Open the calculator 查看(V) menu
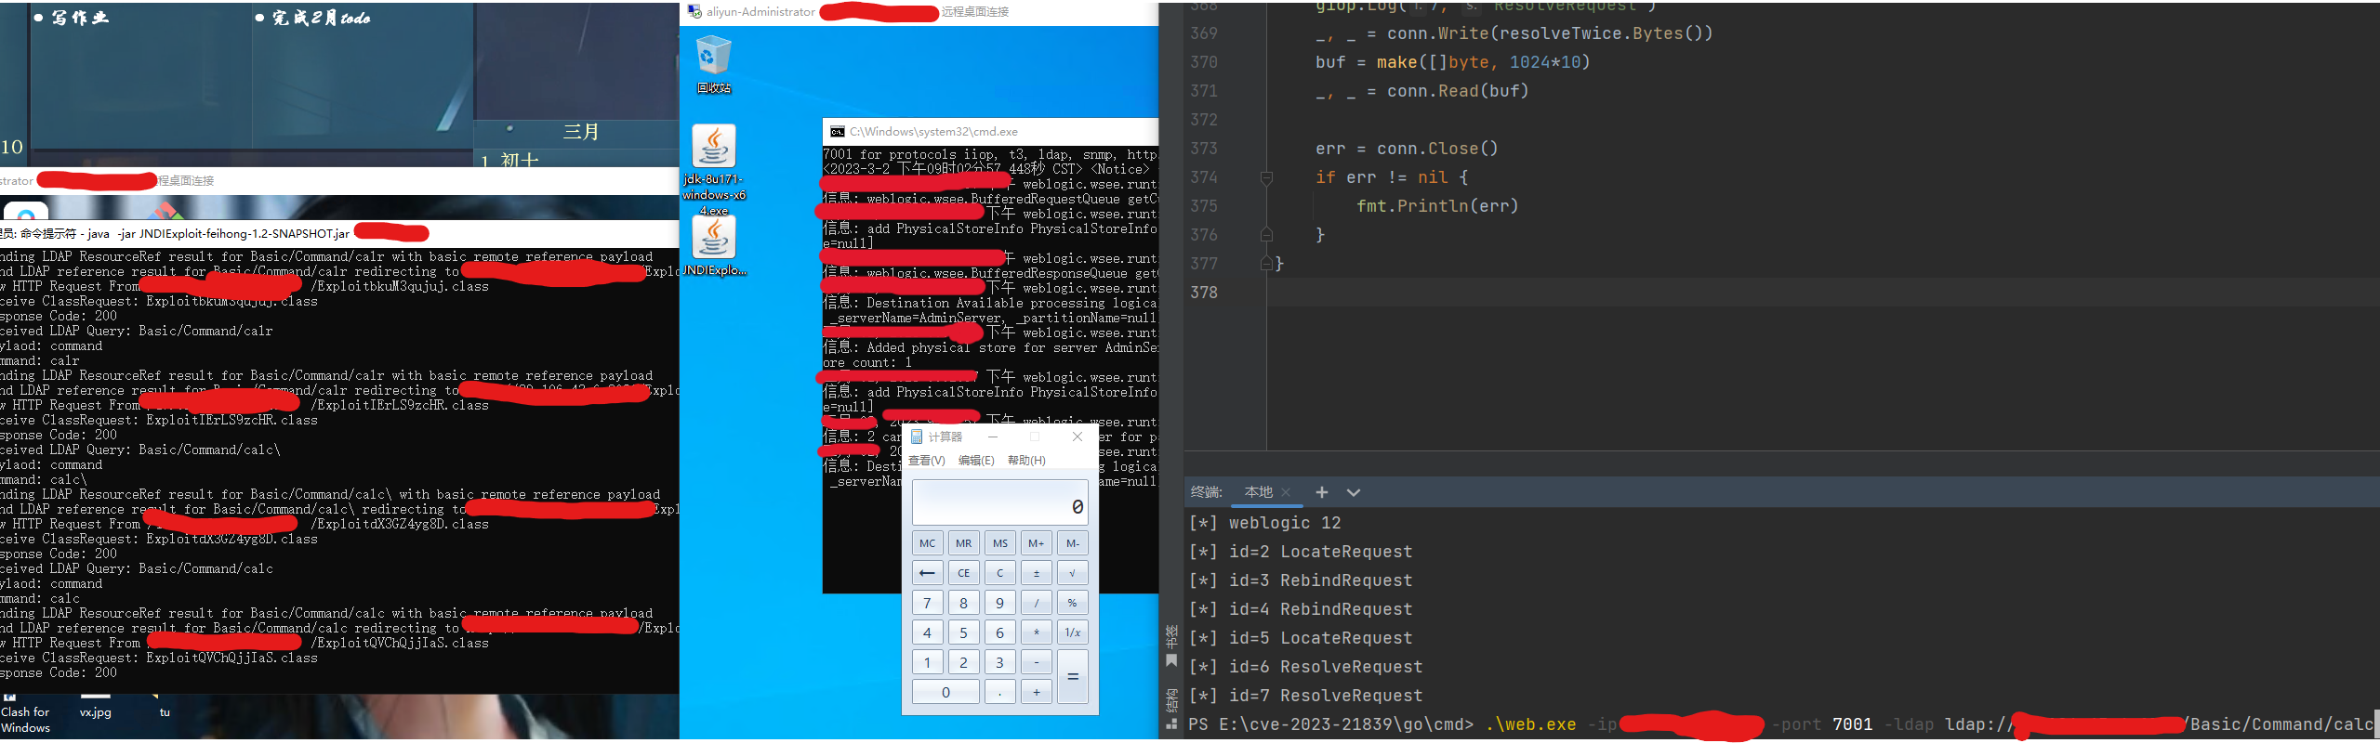This screenshot has width=2380, height=743. click(x=926, y=461)
